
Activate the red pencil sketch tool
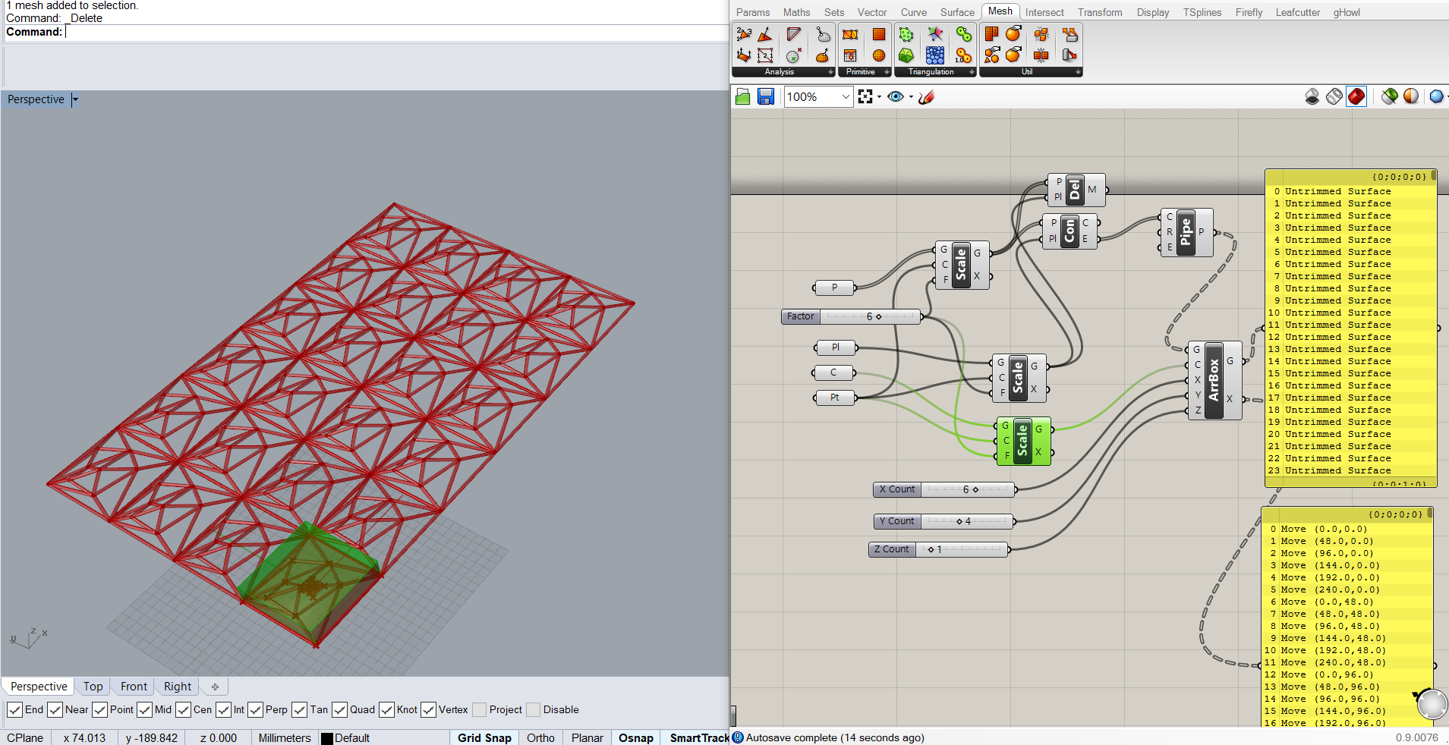(x=926, y=97)
